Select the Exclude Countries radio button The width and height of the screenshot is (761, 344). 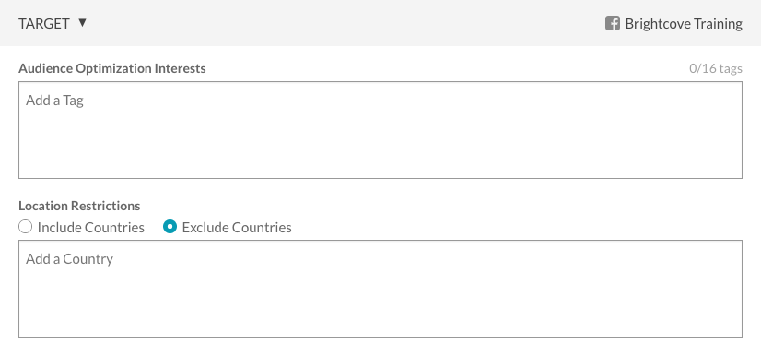point(170,227)
